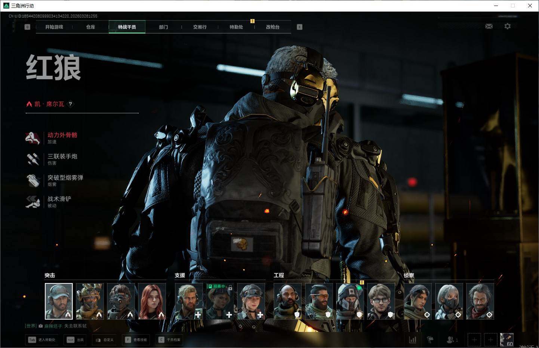
Task: Open the 特勤处 tab
Action: [x=236, y=27]
